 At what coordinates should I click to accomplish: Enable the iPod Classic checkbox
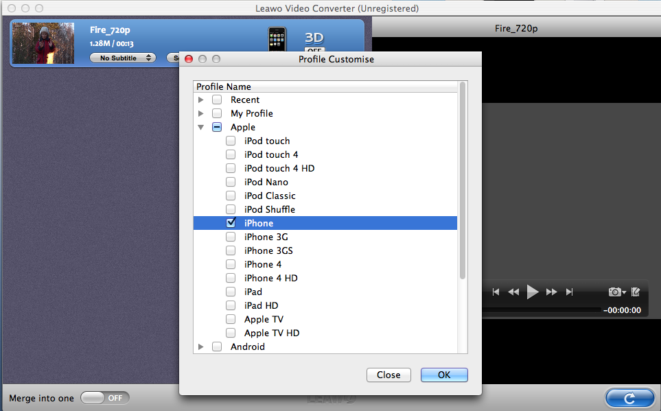[x=231, y=196]
